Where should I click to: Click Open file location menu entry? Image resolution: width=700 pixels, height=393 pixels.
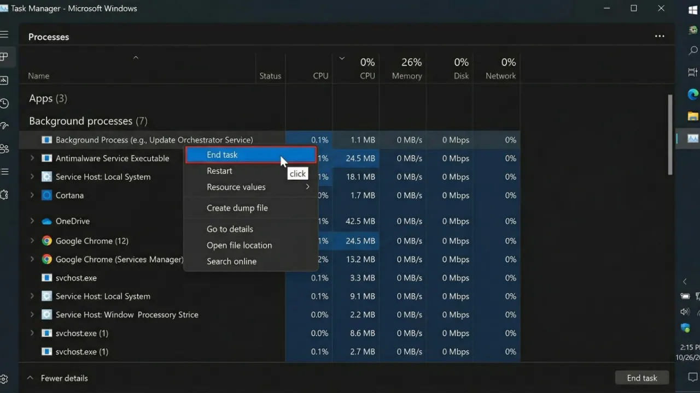click(x=239, y=245)
